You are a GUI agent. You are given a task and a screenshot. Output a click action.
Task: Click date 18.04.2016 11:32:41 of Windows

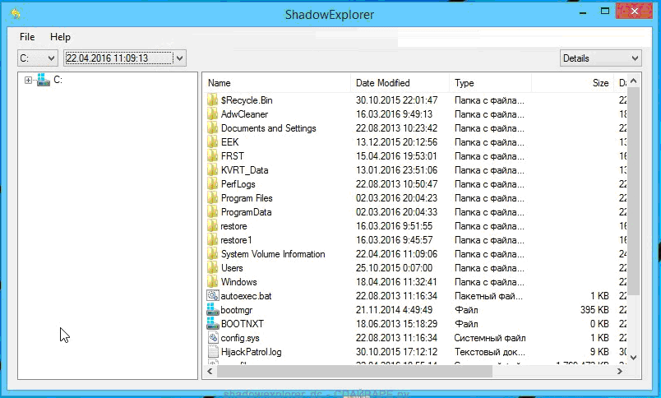(397, 282)
